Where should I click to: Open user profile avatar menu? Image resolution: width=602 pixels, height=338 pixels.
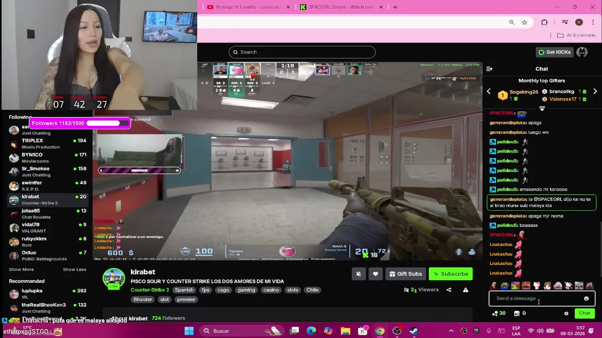[x=582, y=52]
